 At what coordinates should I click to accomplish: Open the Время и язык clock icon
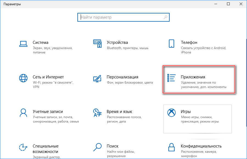click(x=97, y=112)
